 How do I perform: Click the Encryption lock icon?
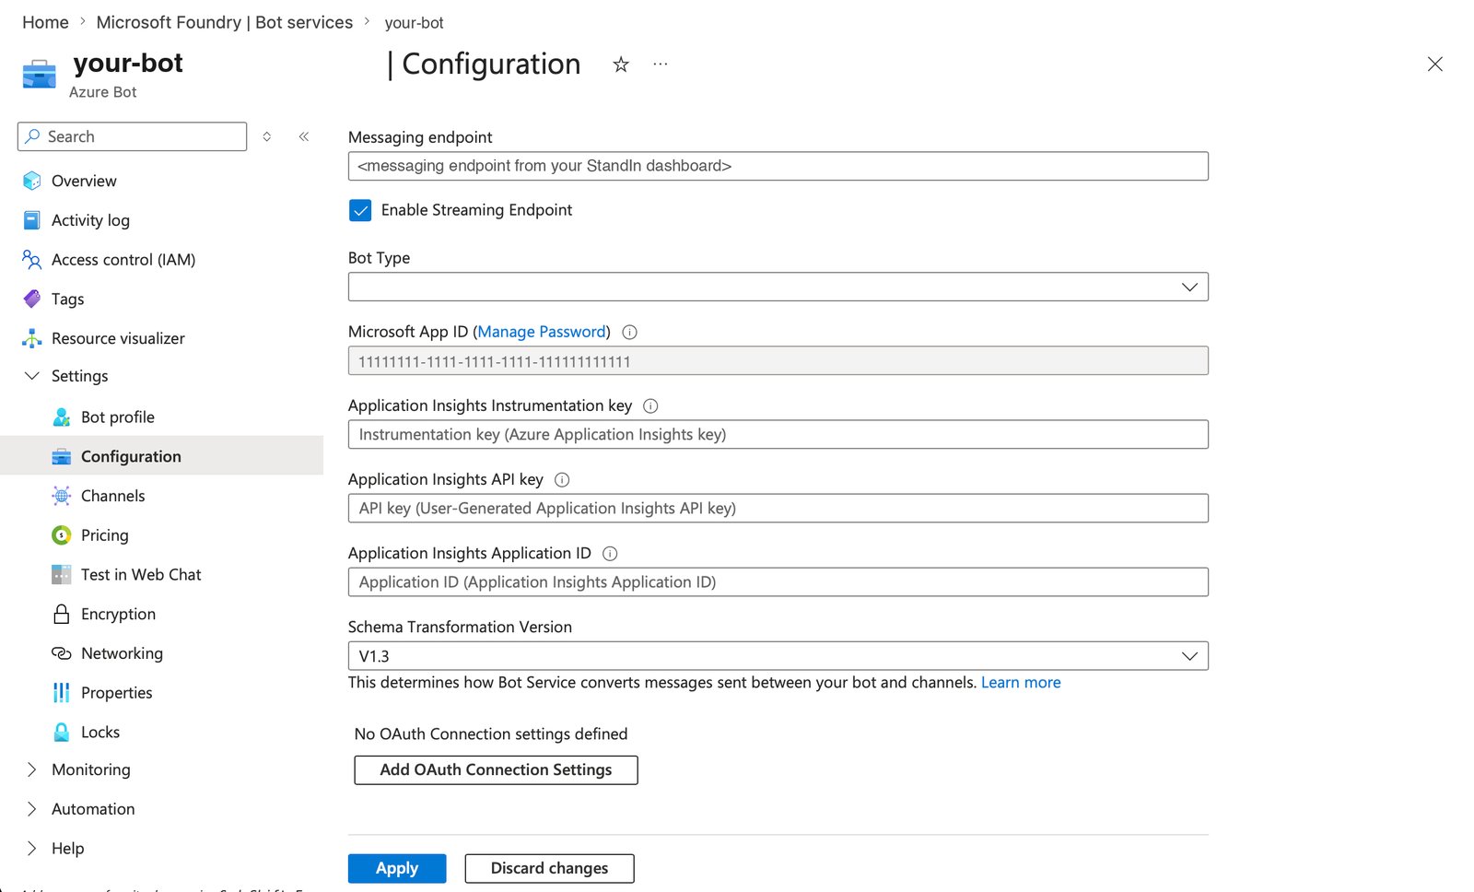[62, 614]
